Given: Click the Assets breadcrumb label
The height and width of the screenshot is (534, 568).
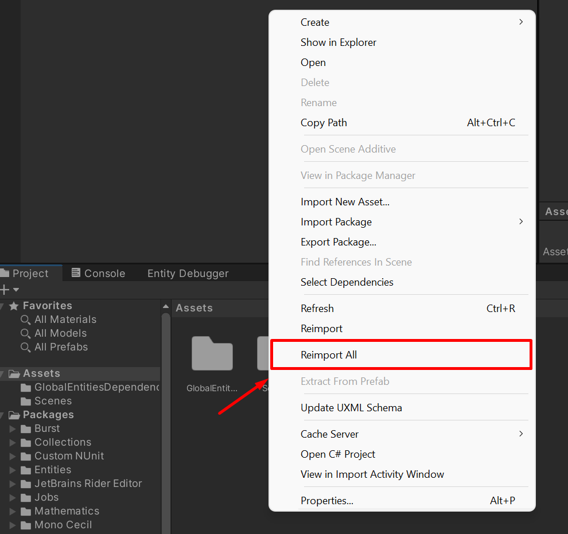Looking at the screenshot, I should point(194,308).
